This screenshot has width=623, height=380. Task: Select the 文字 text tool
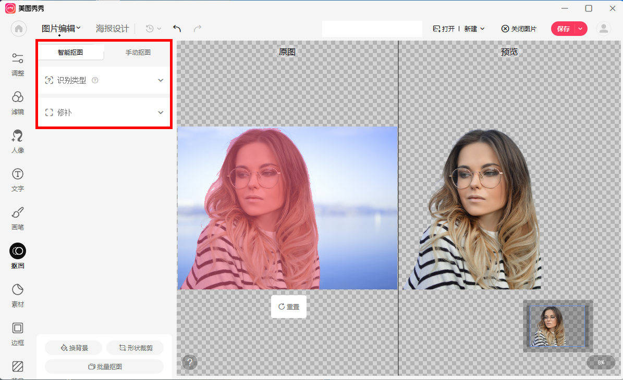click(18, 180)
